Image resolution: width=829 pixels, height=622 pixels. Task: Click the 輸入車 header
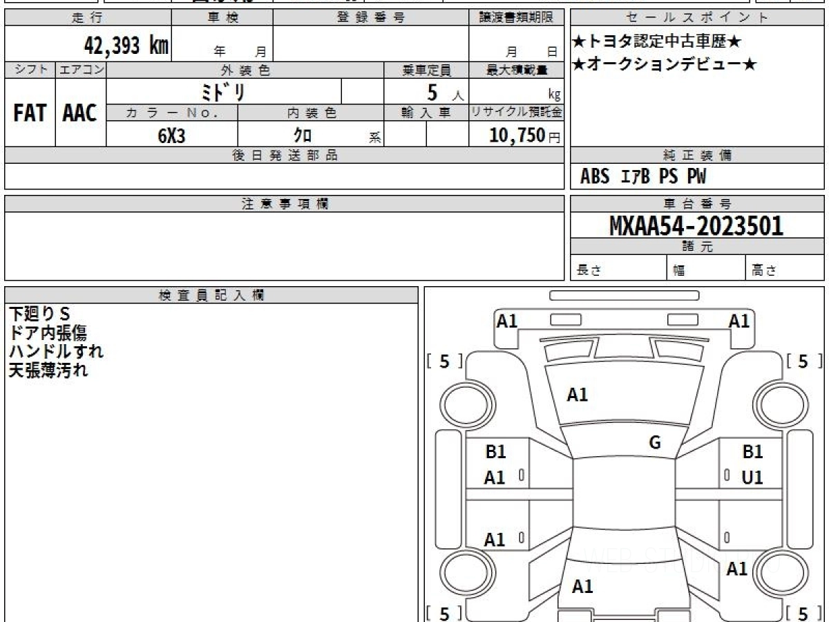426,113
